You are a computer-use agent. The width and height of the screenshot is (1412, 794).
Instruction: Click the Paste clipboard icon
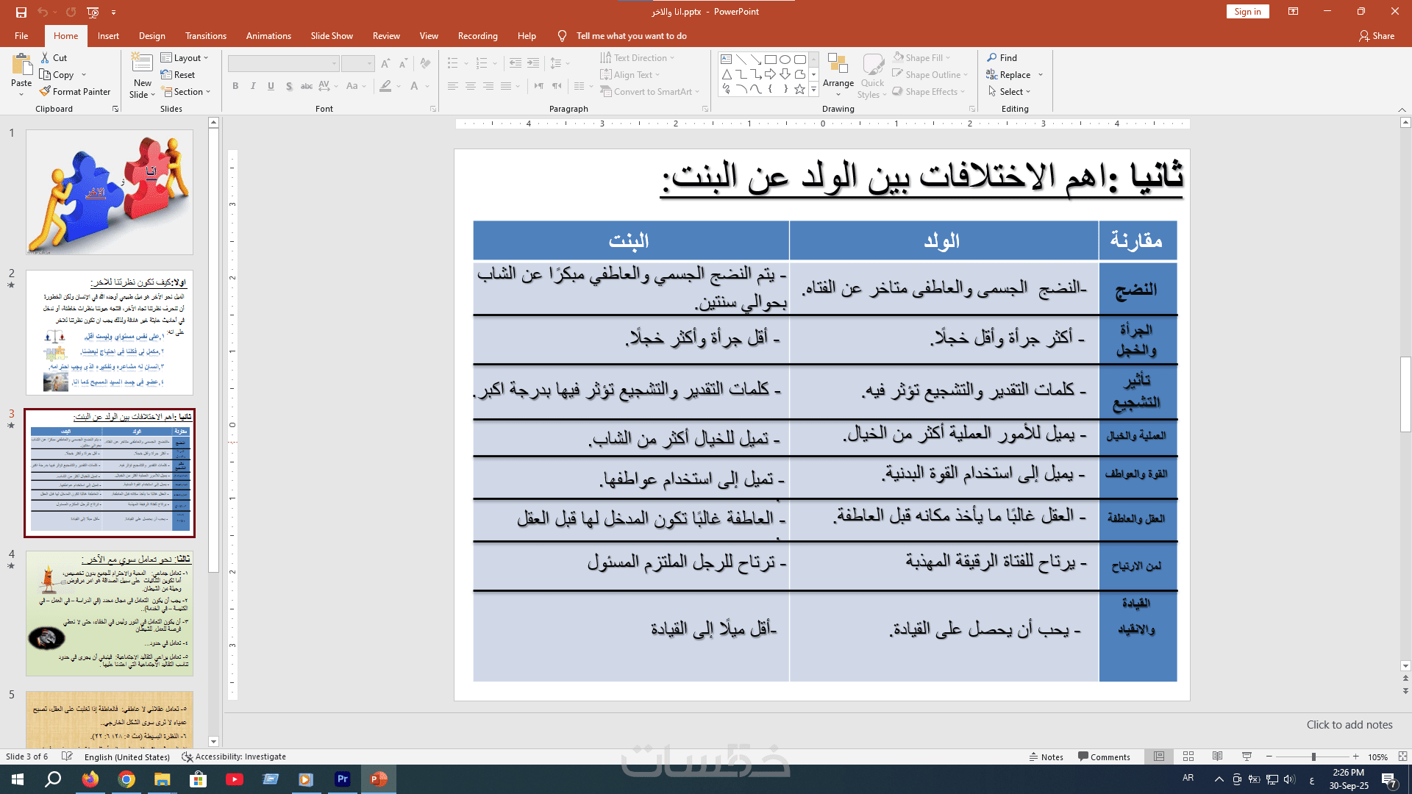[21, 65]
